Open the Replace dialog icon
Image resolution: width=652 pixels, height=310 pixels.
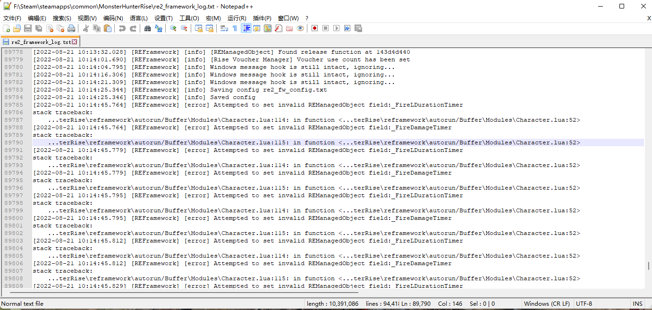(158, 28)
